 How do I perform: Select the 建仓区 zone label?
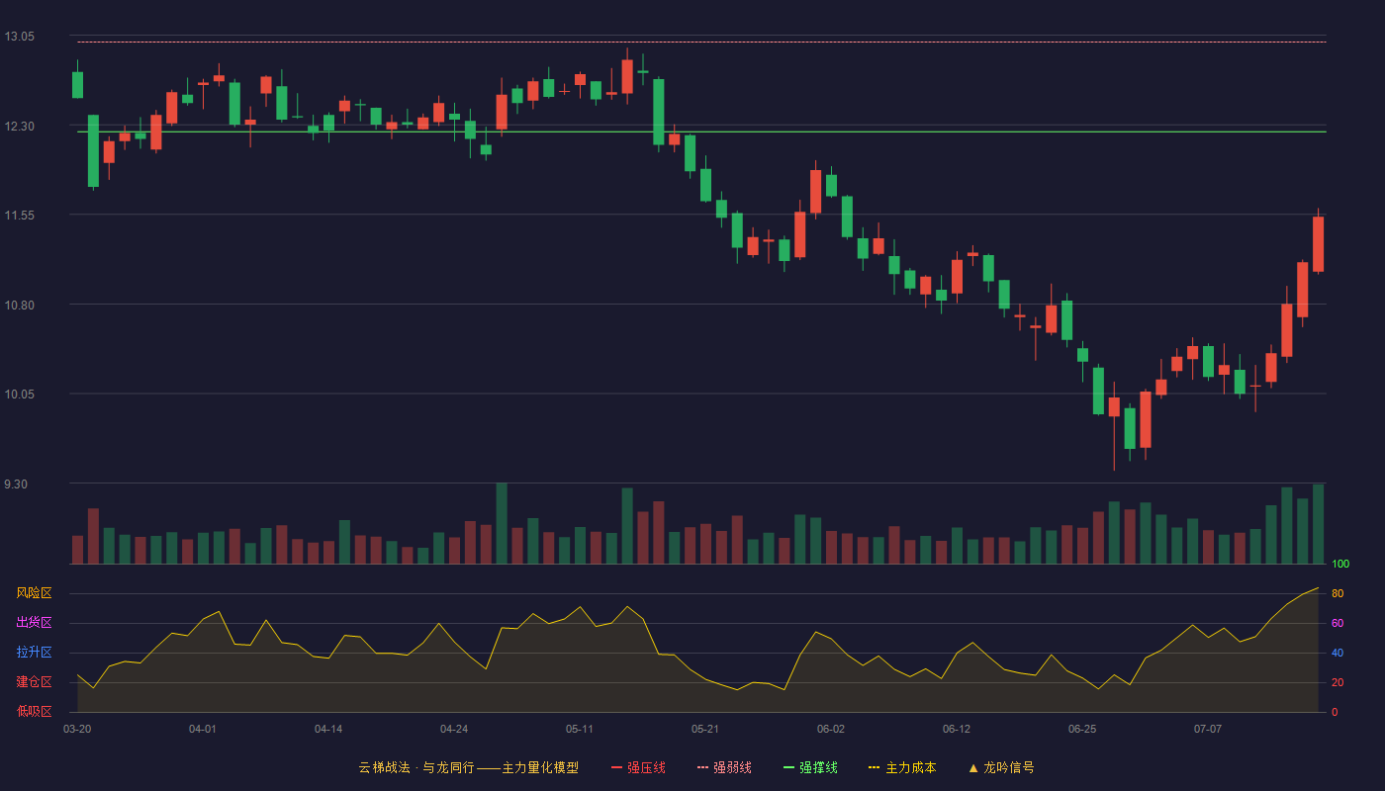click(x=34, y=682)
